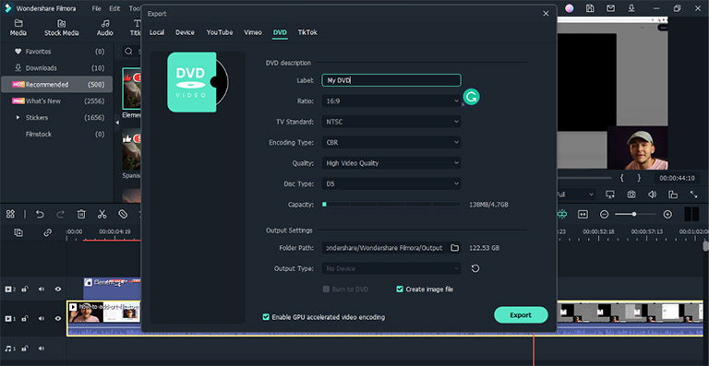This screenshot has width=709, height=366.
Task: Open the envelope message icon
Action: 611,8
